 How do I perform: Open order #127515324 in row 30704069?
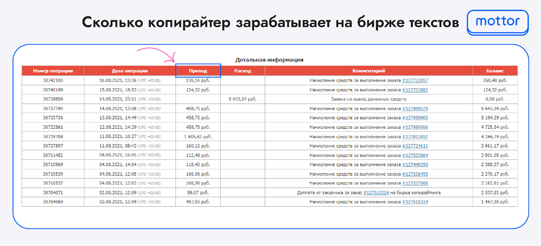coord(415,202)
